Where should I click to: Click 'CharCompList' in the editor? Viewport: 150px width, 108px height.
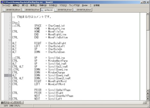tap(56, 26)
